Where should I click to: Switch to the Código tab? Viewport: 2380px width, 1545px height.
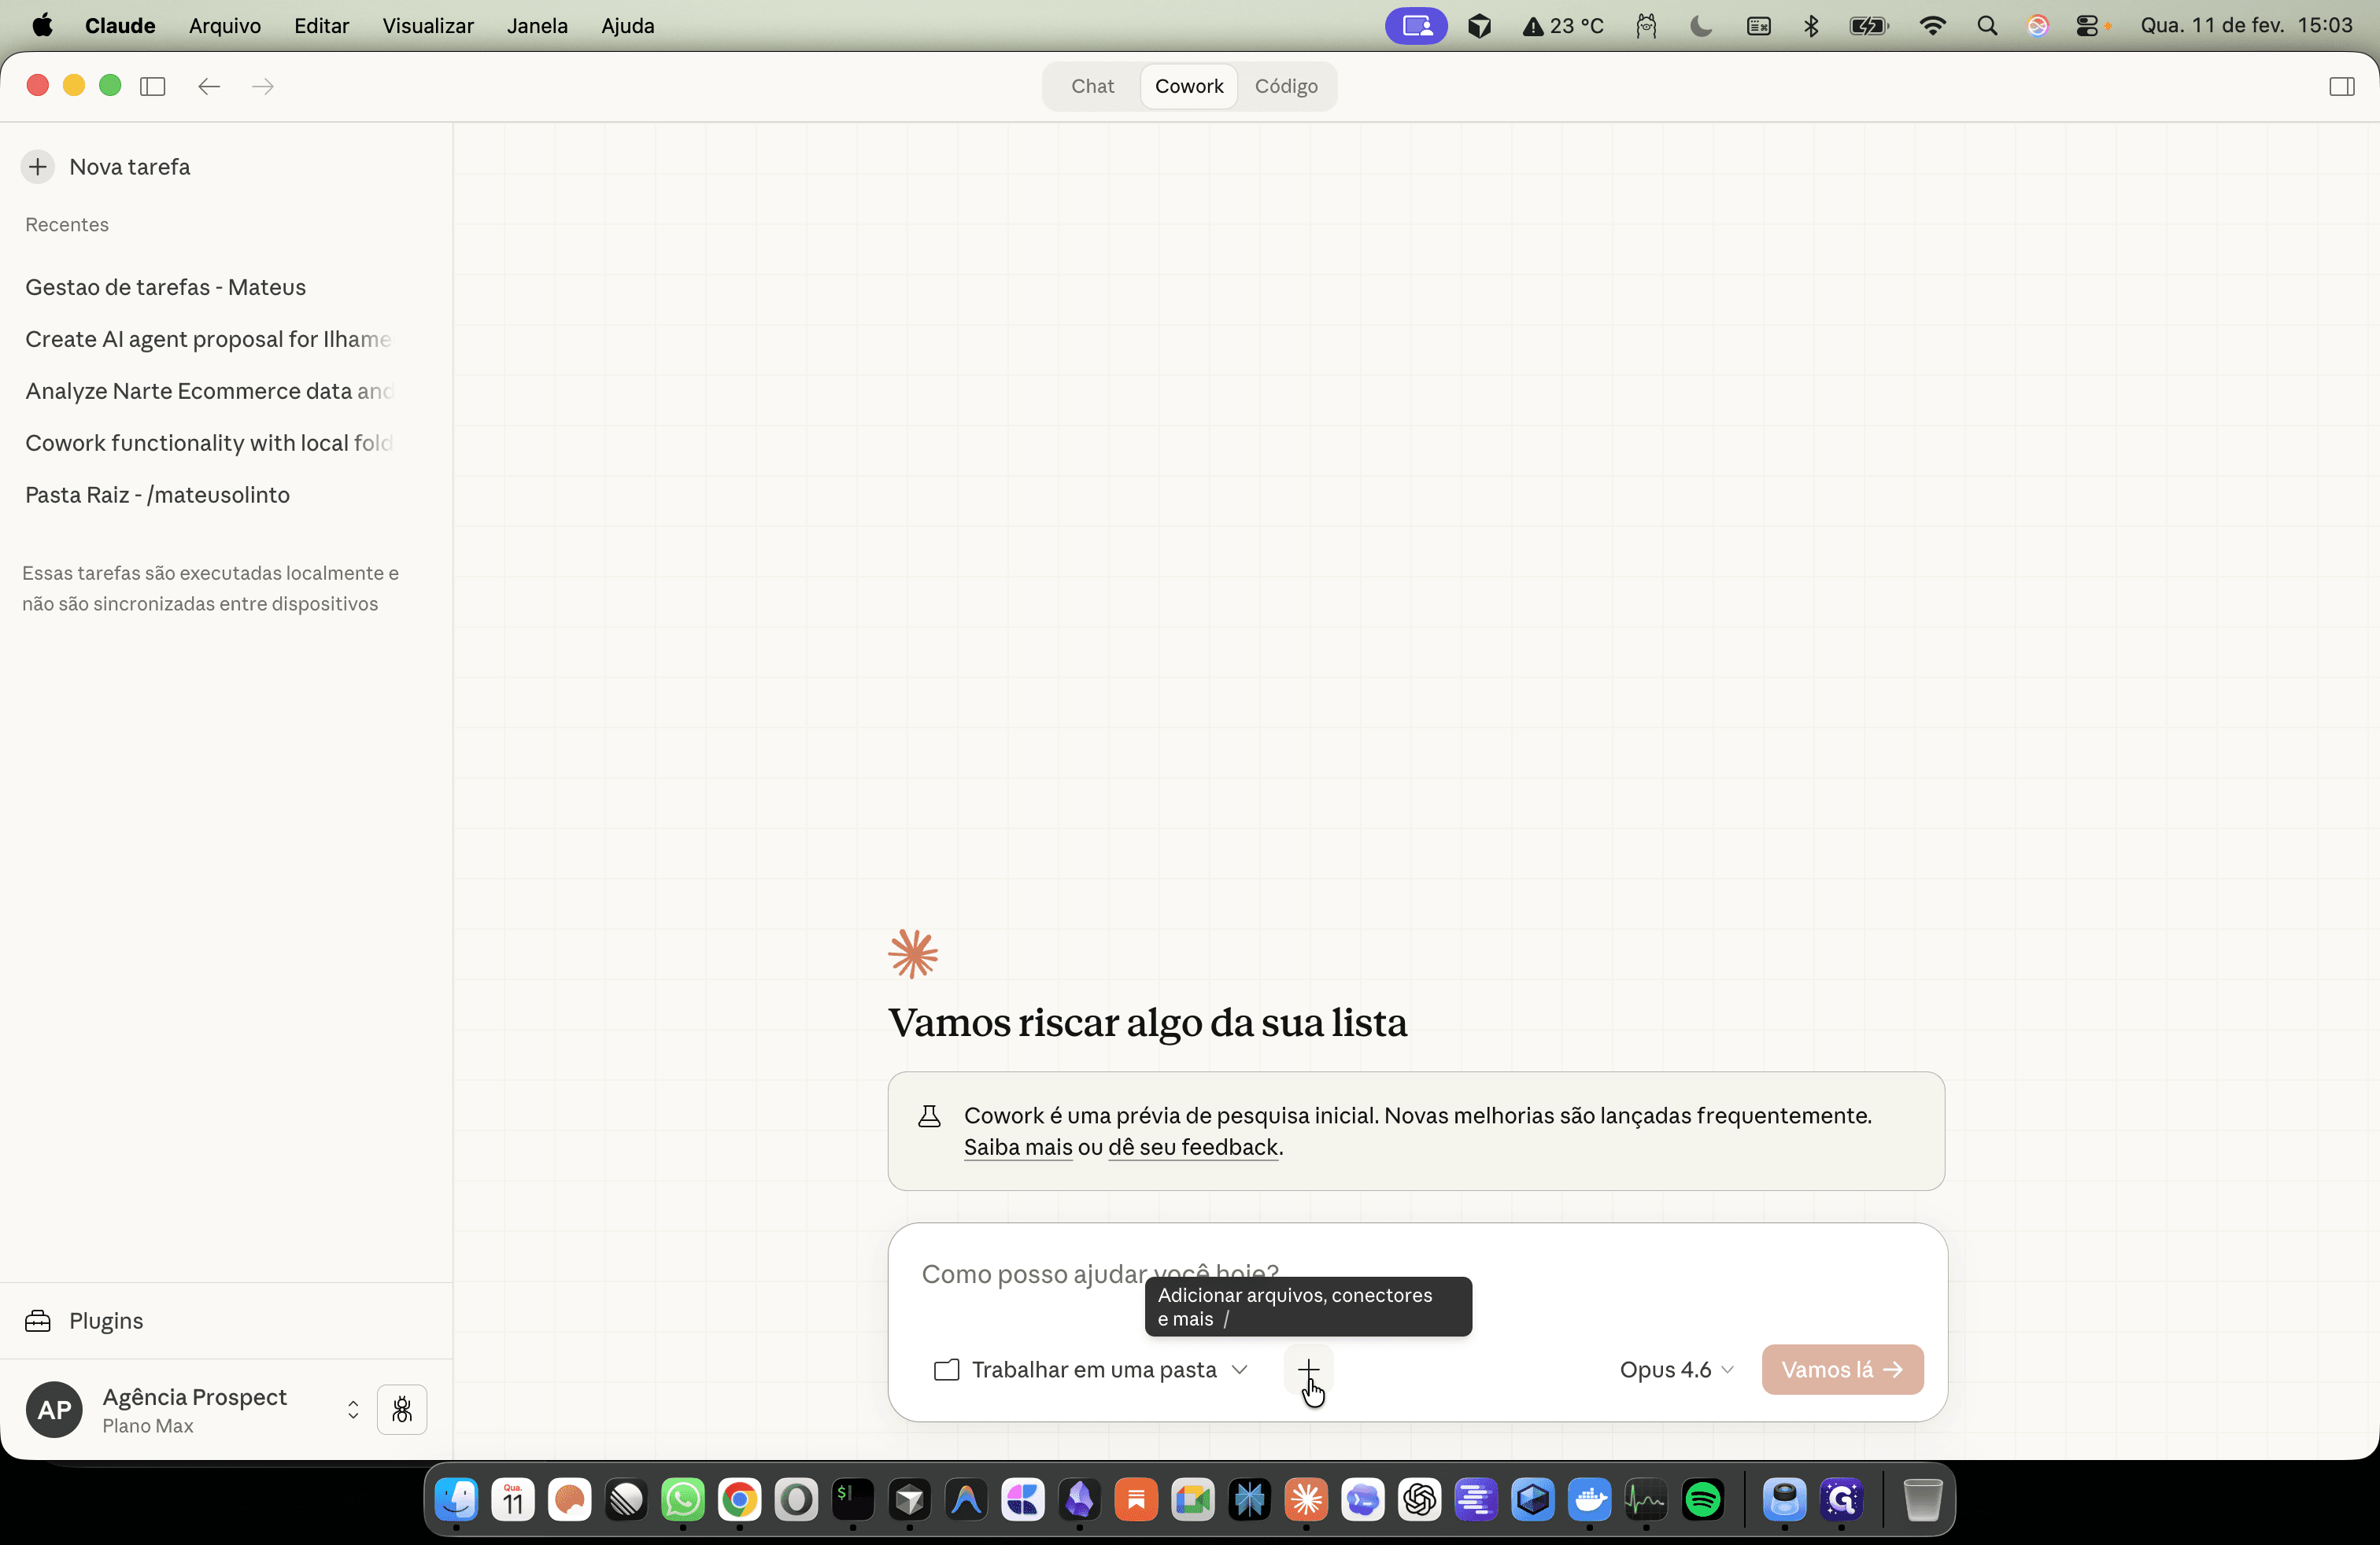point(1286,86)
